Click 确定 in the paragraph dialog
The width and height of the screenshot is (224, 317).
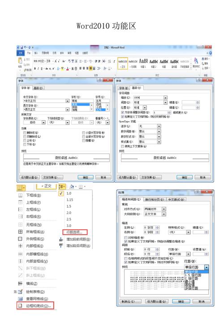point(181,301)
